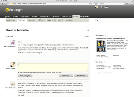Click the Meer Der Ideen username
The width and height of the screenshot is (134, 97).
click(10, 88)
